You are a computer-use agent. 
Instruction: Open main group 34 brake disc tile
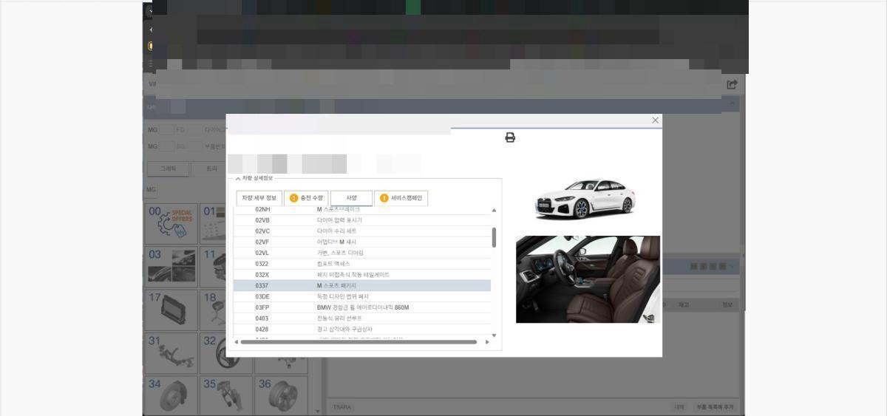pyautogui.click(x=171, y=395)
